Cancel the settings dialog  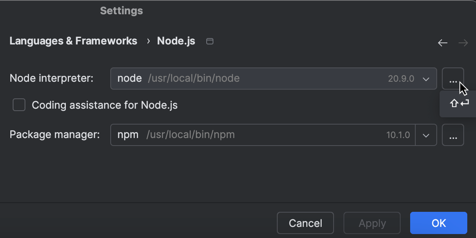click(x=305, y=223)
